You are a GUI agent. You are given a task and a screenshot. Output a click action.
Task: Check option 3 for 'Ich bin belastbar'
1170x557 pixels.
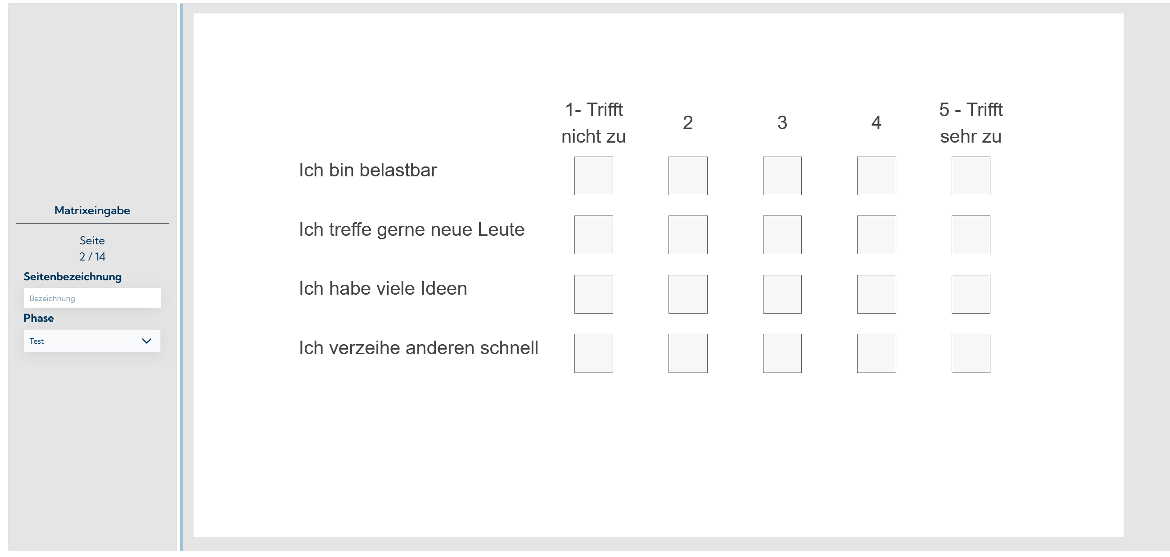pyautogui.click(x=782, y=176)
